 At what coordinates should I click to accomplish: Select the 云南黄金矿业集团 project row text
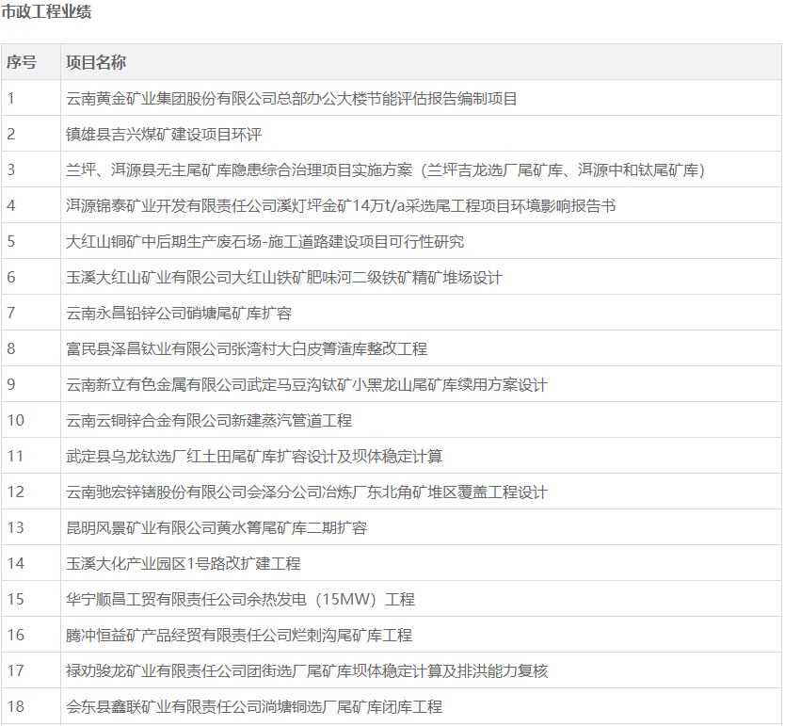(291, 98)
